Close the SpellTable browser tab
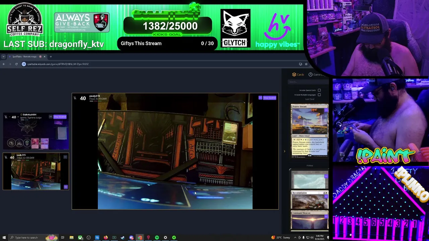429x241 pixels. point(44,57)
